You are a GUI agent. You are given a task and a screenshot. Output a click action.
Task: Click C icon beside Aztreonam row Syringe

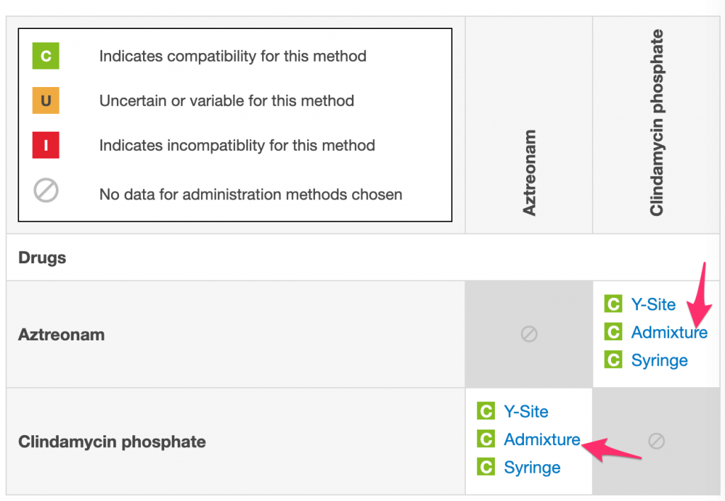pyautogui.click(x=612, y=360)
